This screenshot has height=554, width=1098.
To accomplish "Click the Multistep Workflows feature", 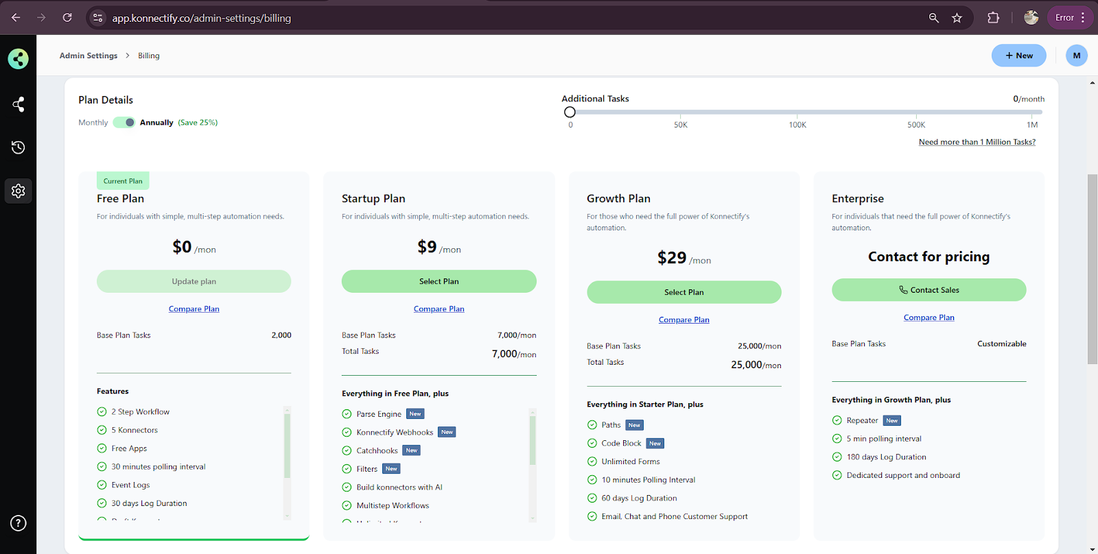I will tap(393, 506).
